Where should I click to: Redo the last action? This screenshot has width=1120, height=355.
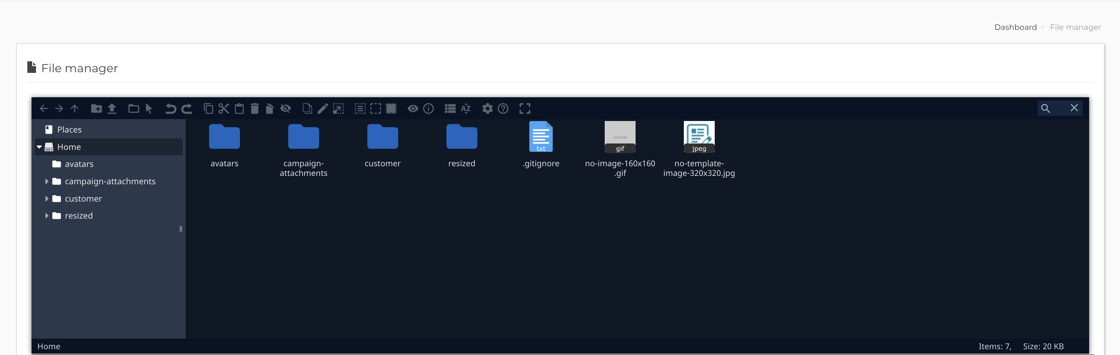(x=187, y=108)
